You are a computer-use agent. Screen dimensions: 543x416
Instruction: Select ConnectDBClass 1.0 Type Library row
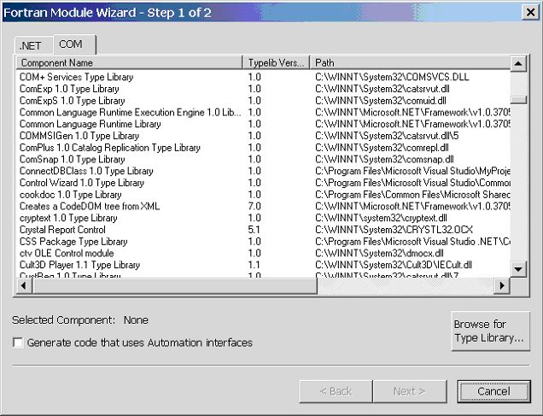263,171
